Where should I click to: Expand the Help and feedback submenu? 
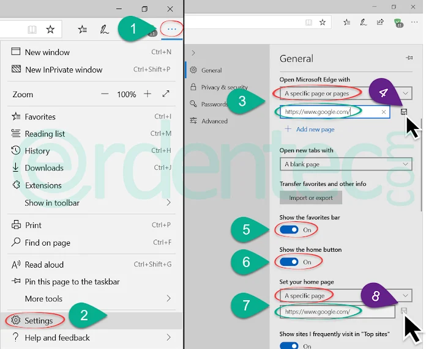tap(91, 337)
